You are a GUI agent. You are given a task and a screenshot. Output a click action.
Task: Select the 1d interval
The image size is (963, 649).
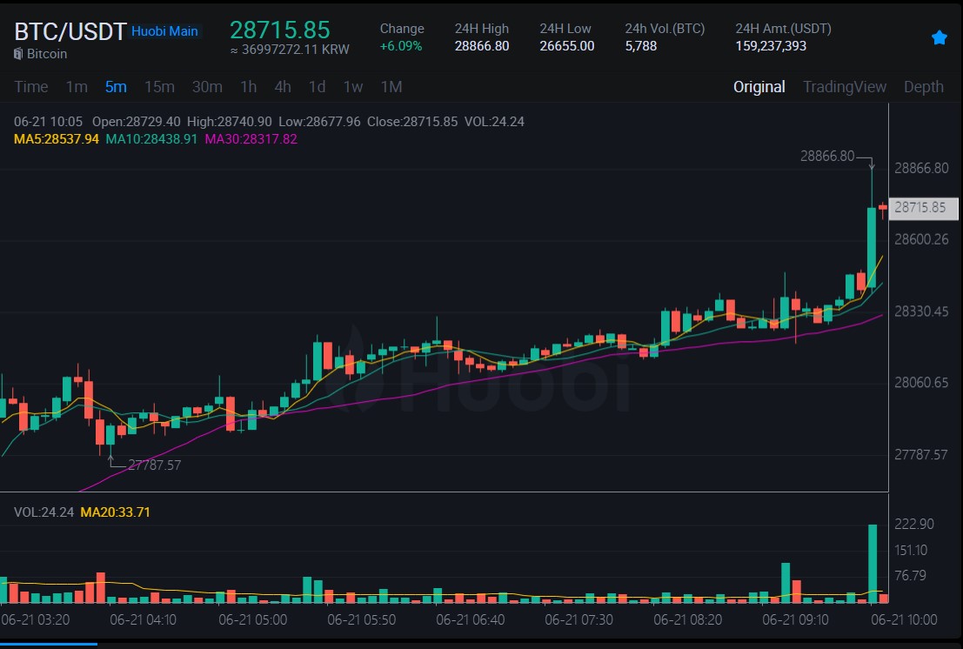coord(317,87)
